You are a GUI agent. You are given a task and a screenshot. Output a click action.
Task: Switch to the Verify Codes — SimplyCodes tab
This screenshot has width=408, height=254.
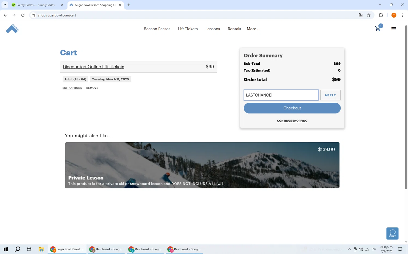tap(36, 5)
